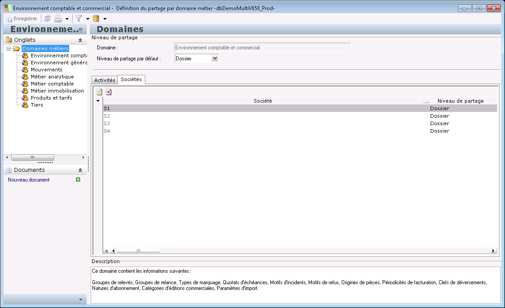Click Dossier value in the S3 row
This screenshot has height=308, width=505.
[439, 123]
